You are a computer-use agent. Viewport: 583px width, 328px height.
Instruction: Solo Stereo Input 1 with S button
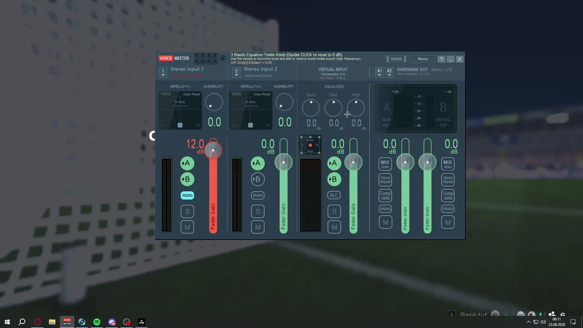click(187, 211)
